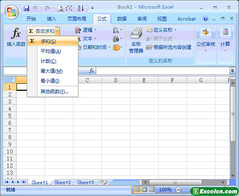Viewport: 239px width, 196px height.
Task: Choose Other Functions (其他函数) menu entry
Action: (54, 92)
